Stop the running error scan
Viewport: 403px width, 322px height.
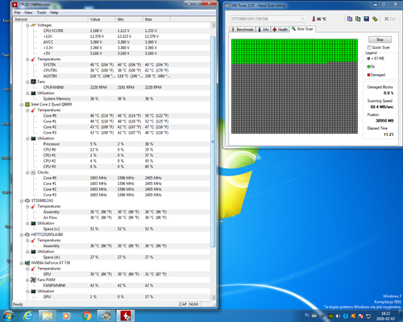(x=380, y=39)
